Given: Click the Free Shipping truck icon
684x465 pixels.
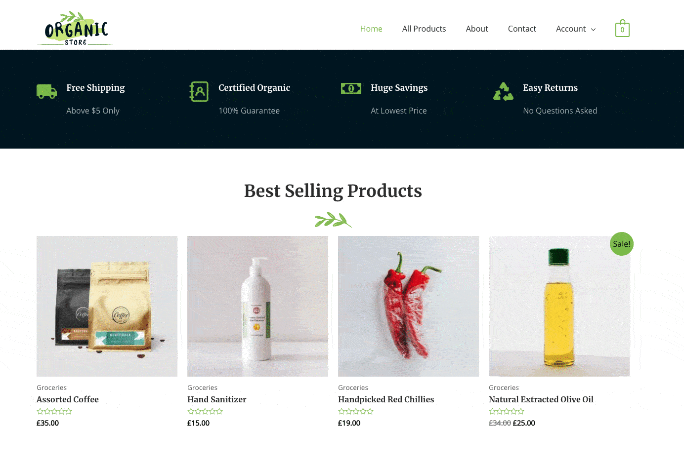Looking at the screenshot, I should (46, 91).
